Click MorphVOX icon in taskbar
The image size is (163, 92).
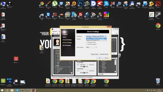click(33, 90)
